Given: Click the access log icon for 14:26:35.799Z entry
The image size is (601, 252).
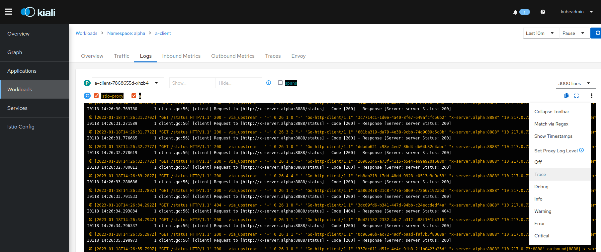Looking at the screenshot, I should pos(90,249).
